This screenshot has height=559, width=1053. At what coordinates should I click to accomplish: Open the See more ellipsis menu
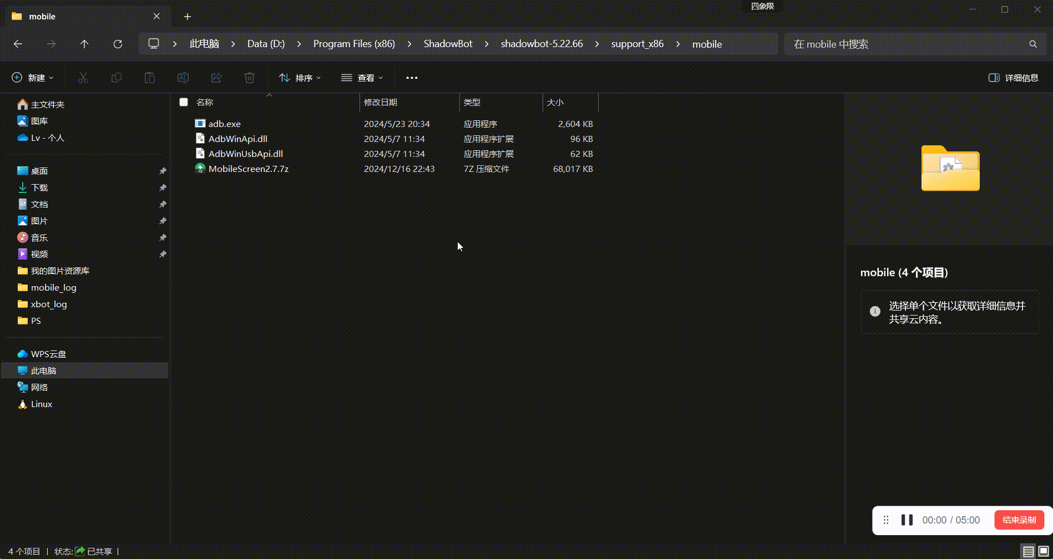coord(412,78)
